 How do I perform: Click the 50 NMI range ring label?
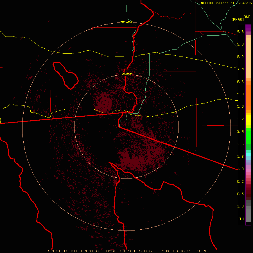coord(126,74)
